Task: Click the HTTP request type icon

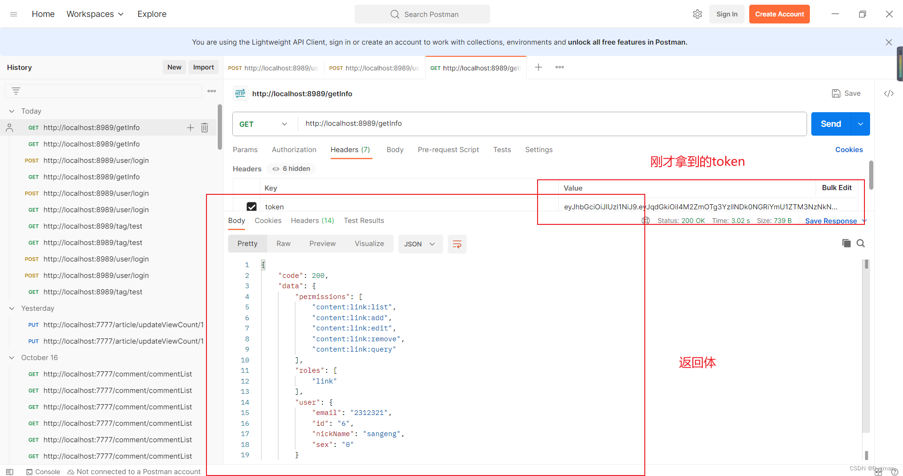Action: pyautogui.click(x=240, y=93)
